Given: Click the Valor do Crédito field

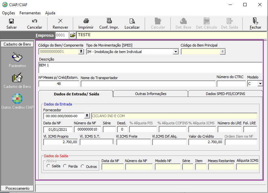Looking at the screenshot, I should [x=206, y=142].
